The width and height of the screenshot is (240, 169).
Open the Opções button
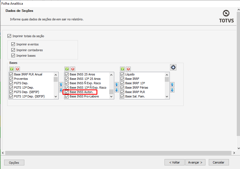pos(14,162)
